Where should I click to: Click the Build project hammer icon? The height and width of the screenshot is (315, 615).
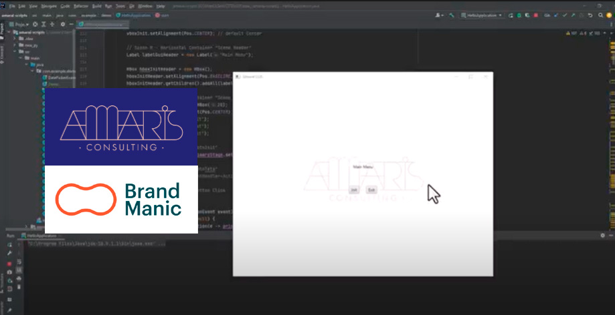point(452,15)
